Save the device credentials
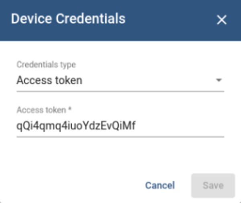This screenshot has width=241, height=203. click(x=212, y=185)
